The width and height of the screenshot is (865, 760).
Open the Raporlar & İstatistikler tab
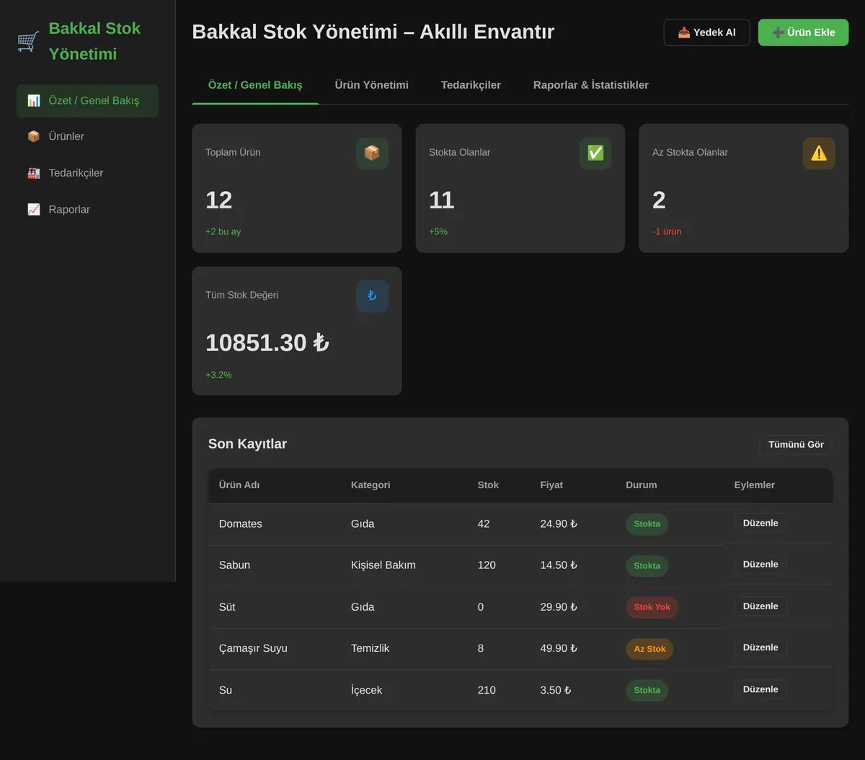[591, 85]
